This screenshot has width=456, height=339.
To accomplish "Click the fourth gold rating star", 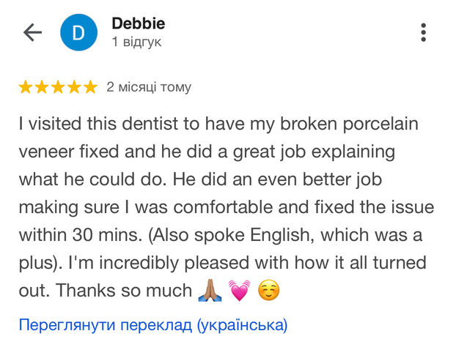I will coord(75,87).
